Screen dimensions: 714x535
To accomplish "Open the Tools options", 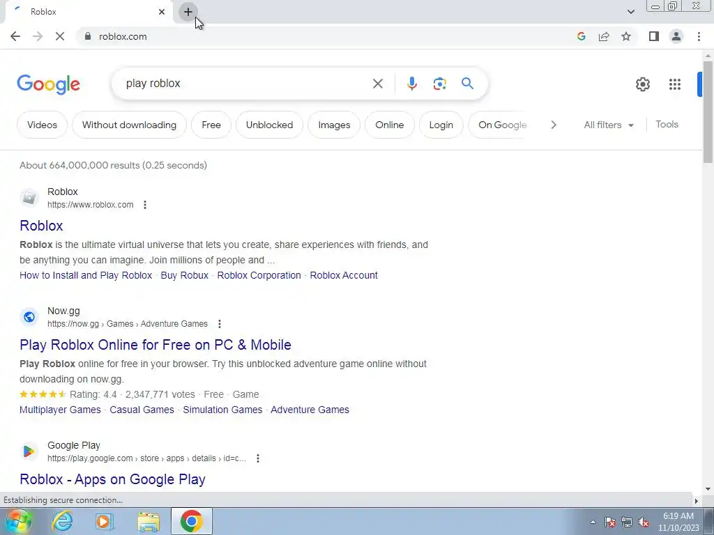I will coord(667,124).
